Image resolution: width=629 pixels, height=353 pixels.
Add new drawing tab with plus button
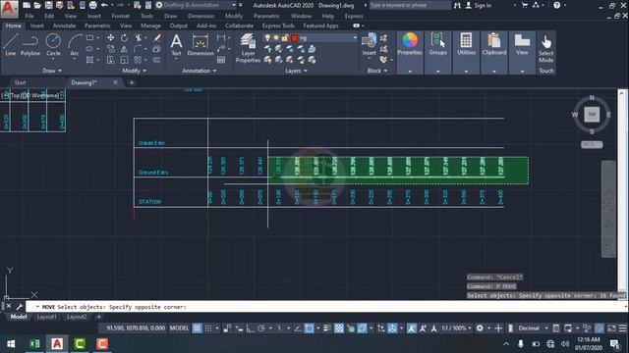click(131, 82)
